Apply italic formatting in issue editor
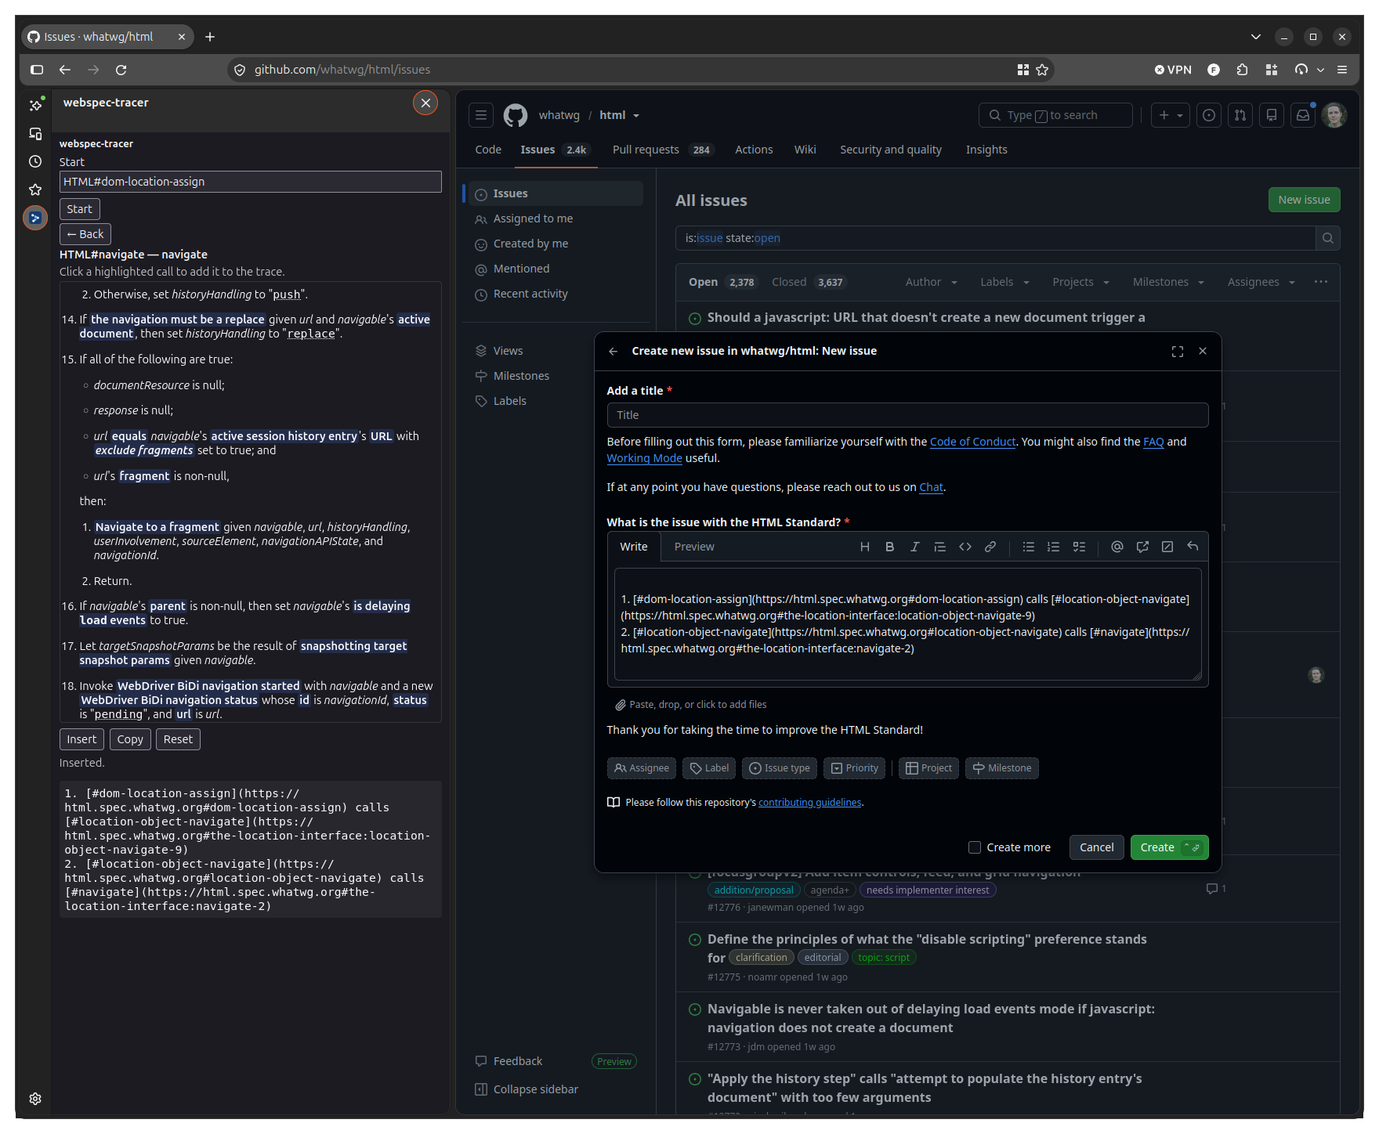Image resolution: width=1379 pixels, height=1134 pixels. point(914,547)
